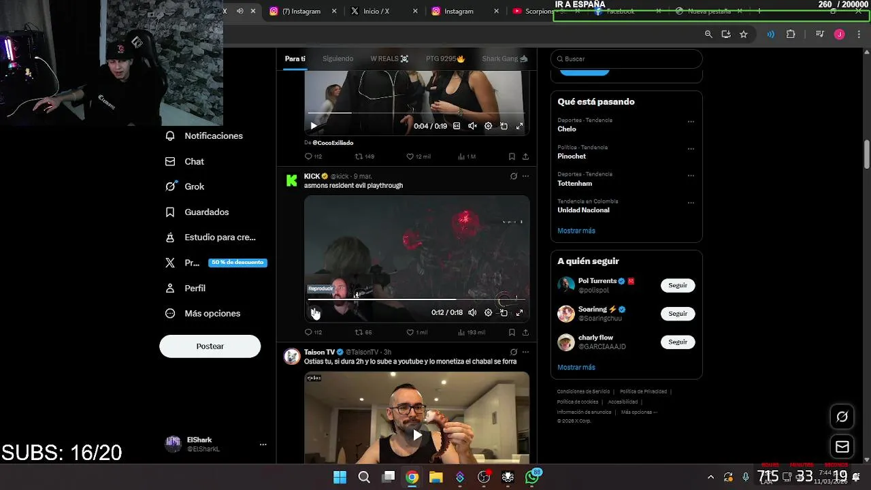Enable picture-in-picture on the top video
Viewport: 871px width, 490px height.
(x=504, y=126)
